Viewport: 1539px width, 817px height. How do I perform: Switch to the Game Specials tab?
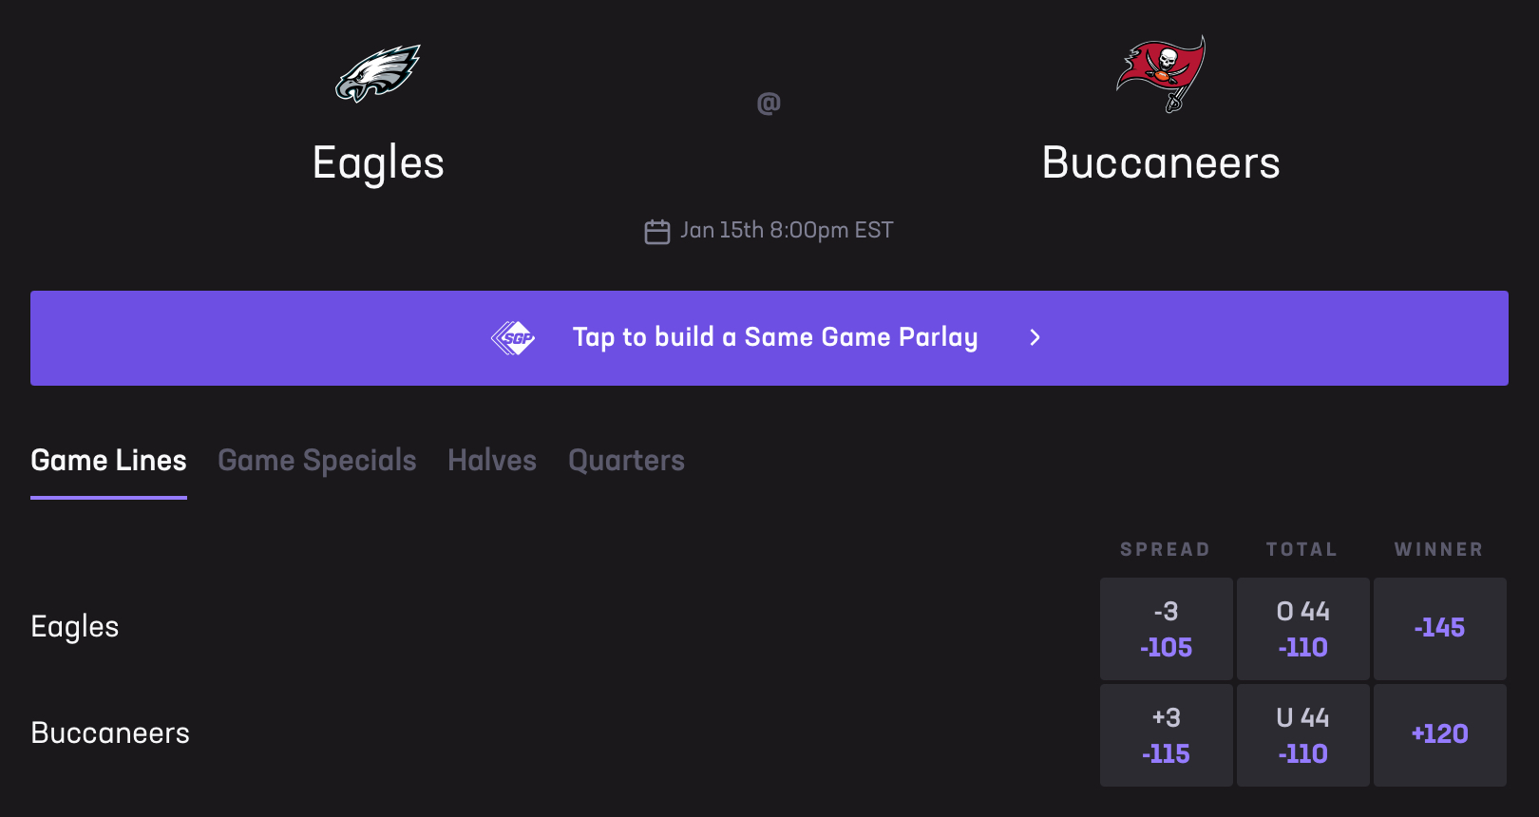tap(316, 461)
